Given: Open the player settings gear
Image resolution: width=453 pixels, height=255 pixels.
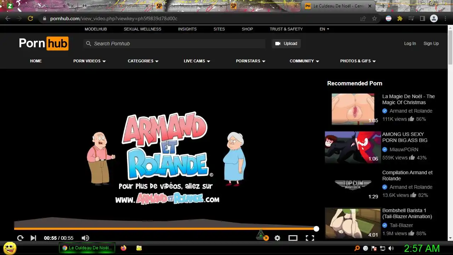Looking at the screenshot, I should (277, 238).
